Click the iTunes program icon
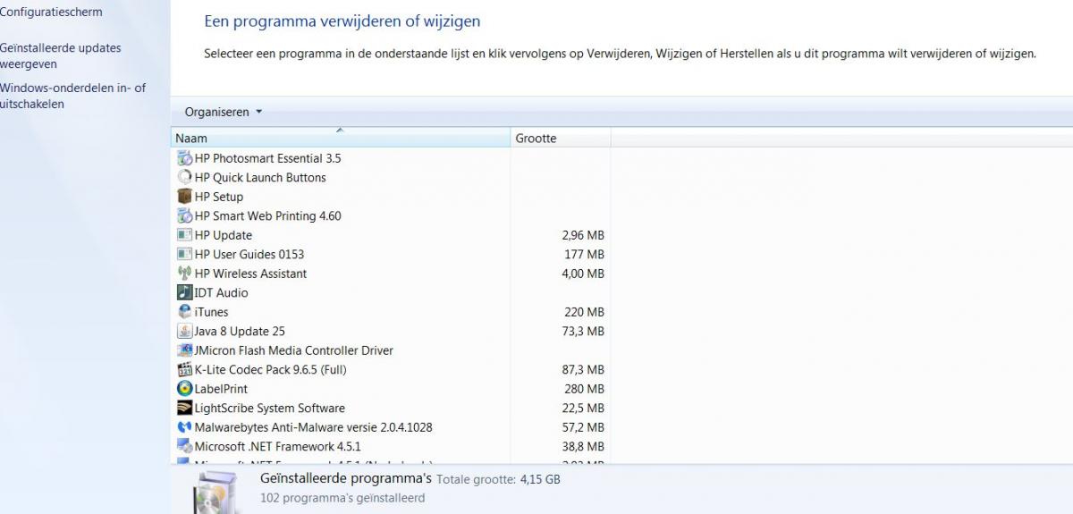This screenshot has width=1073, height=514. 185,312
